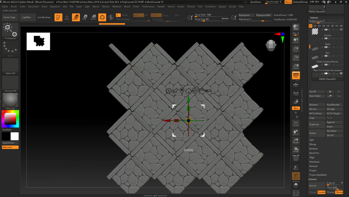349x197 pixels.
Task: Toggle the Gizmo 3D icon
Action: [102, 17]
